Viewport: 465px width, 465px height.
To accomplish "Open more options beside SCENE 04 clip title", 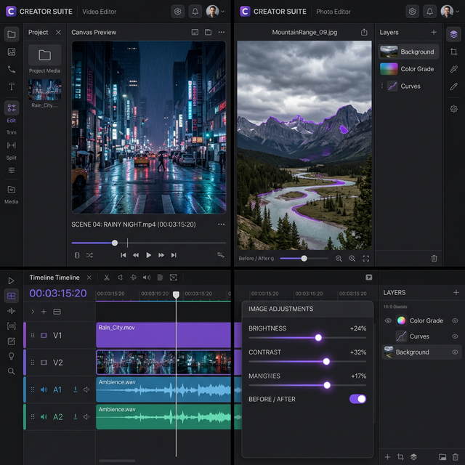I will tap(221, 225).
